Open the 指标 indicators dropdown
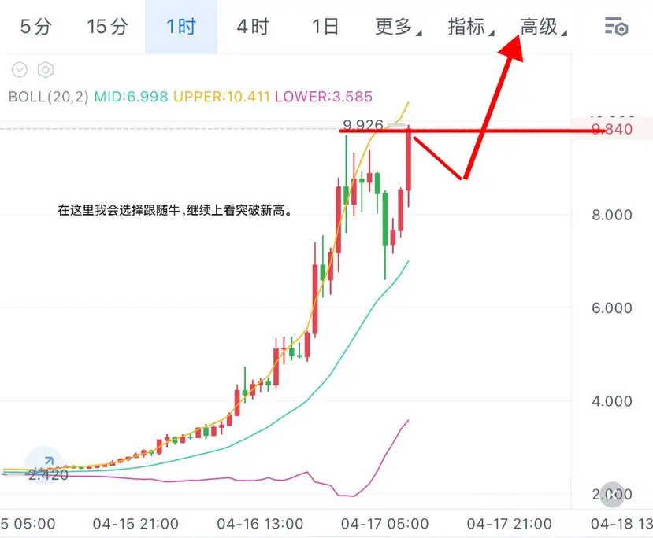This screenshot has width=653, height=538. (x=470, y=27)
